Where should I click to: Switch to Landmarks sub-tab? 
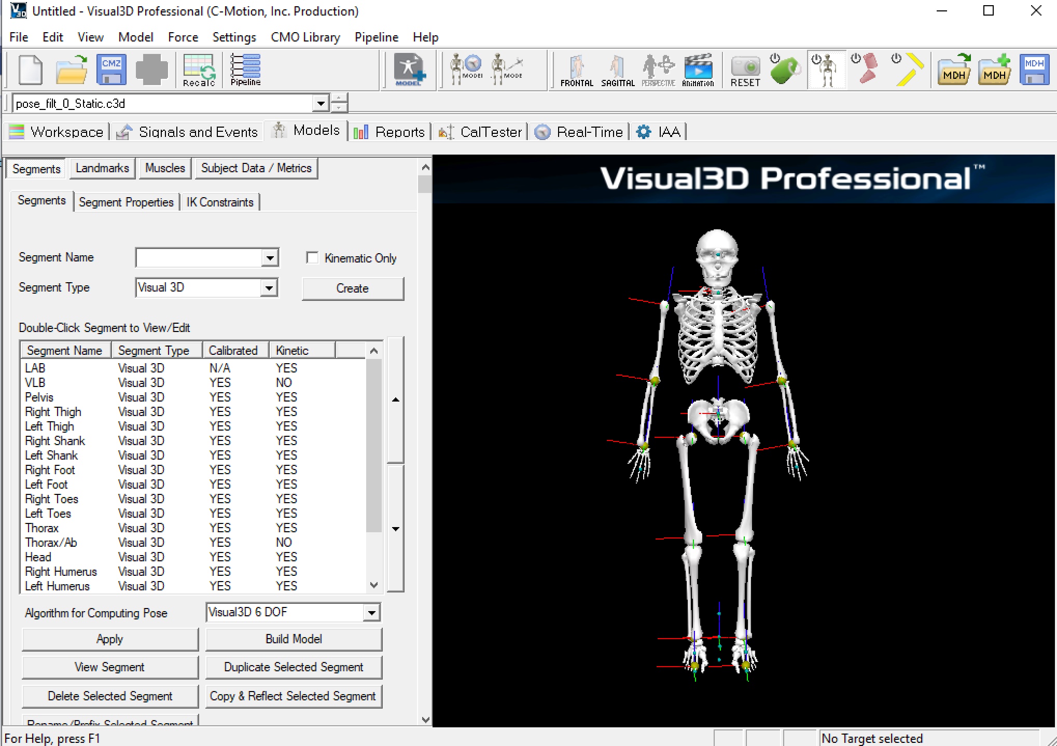[102, 168]
